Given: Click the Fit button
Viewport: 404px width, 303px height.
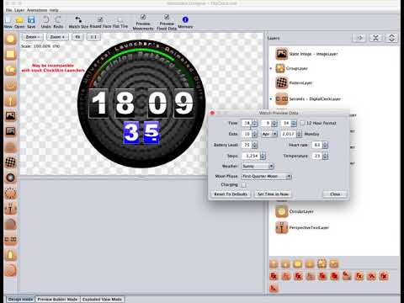Looking at the screenshot, I should 77,37.
